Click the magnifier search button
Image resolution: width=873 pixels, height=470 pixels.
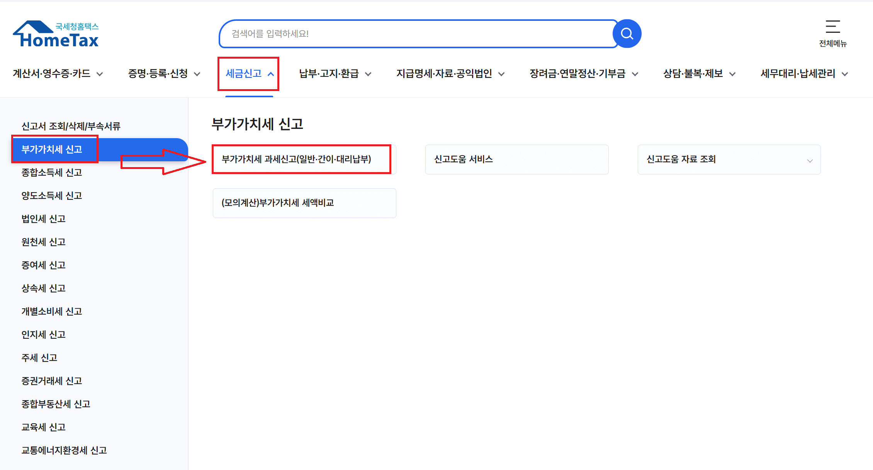[627, 34]
